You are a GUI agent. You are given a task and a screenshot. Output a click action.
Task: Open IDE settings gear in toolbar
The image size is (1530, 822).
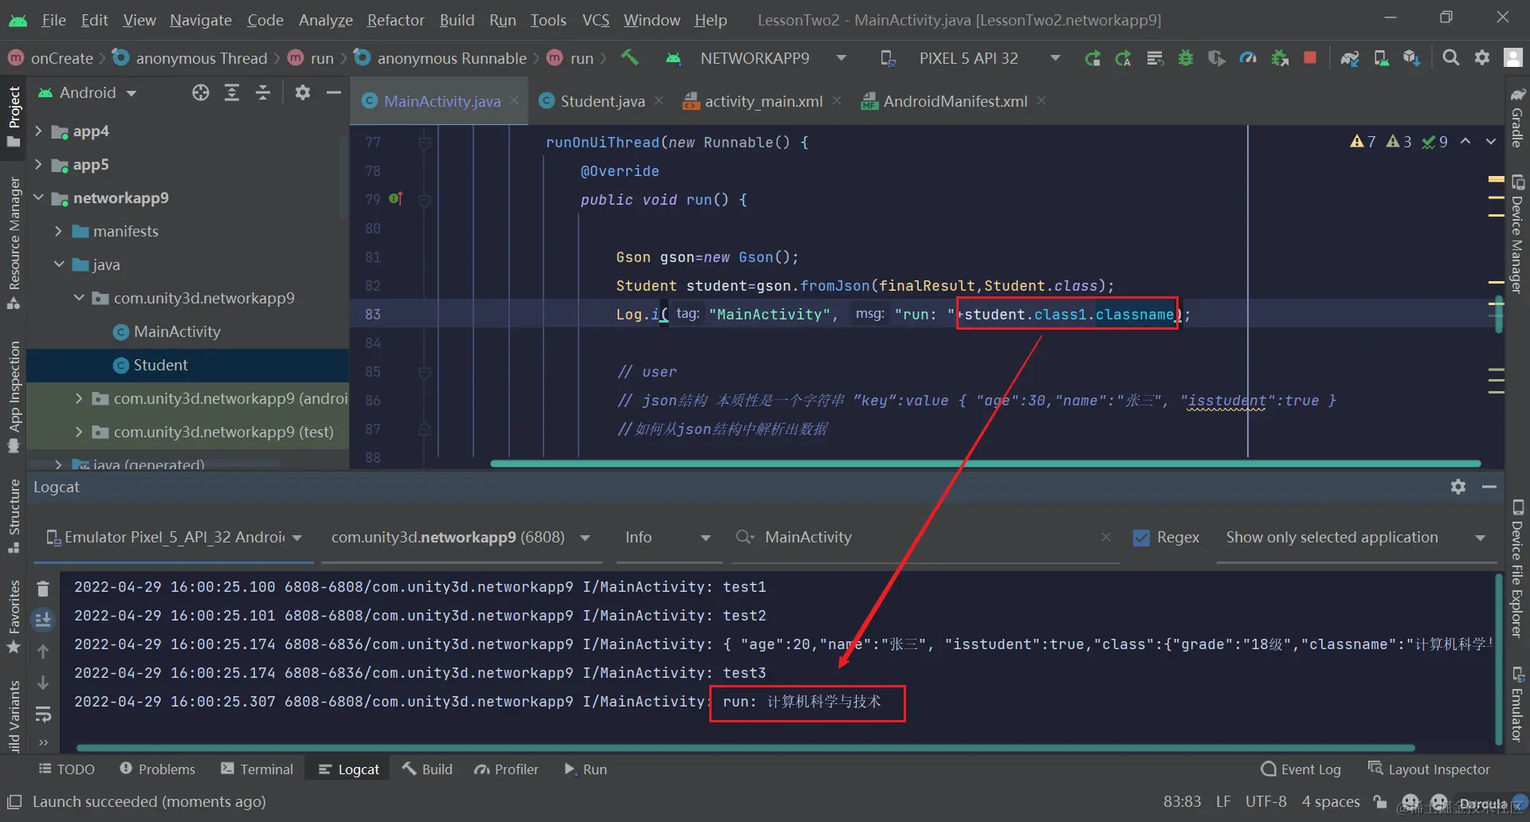tap(1482, 58)
